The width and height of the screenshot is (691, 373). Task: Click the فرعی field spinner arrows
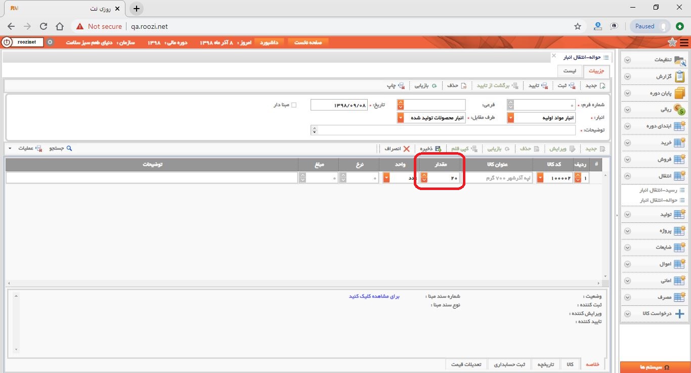[x=401, y=105]
